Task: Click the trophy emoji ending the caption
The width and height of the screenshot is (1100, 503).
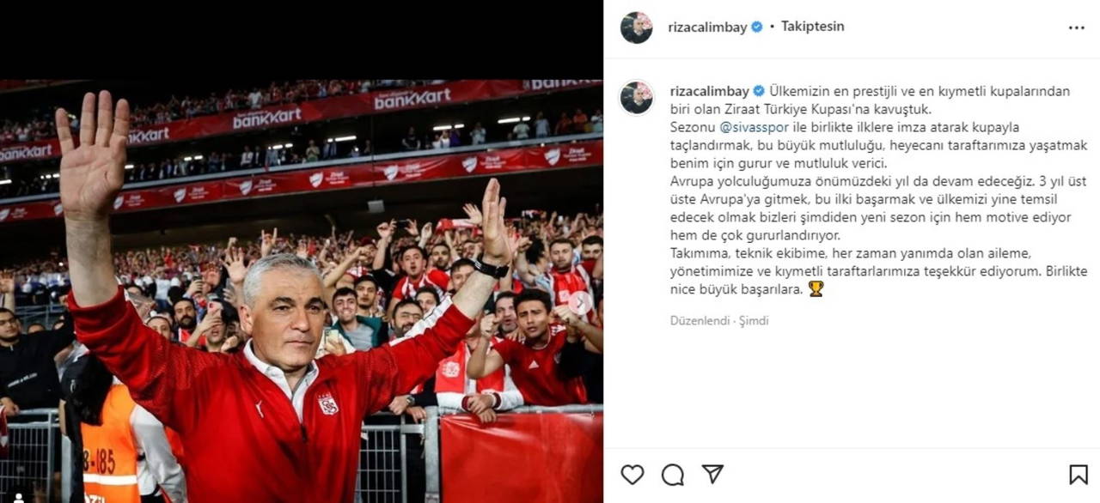Action: [x=816, y=289]
